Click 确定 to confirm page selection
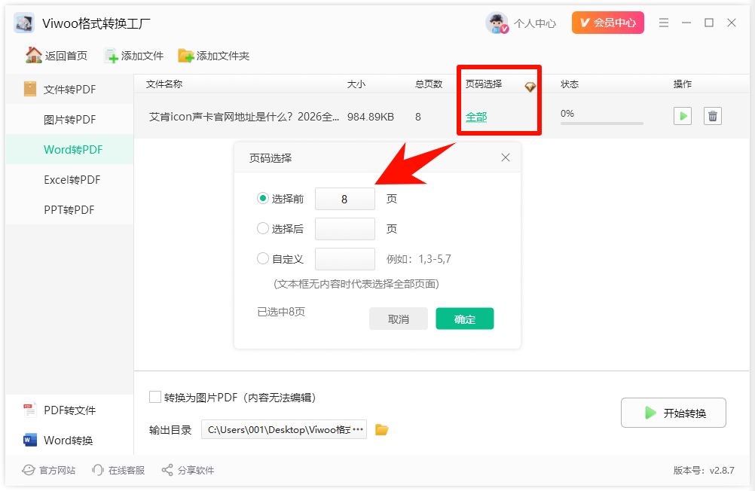Viewport: 755px width, 491px height. [x=465, y=319]
